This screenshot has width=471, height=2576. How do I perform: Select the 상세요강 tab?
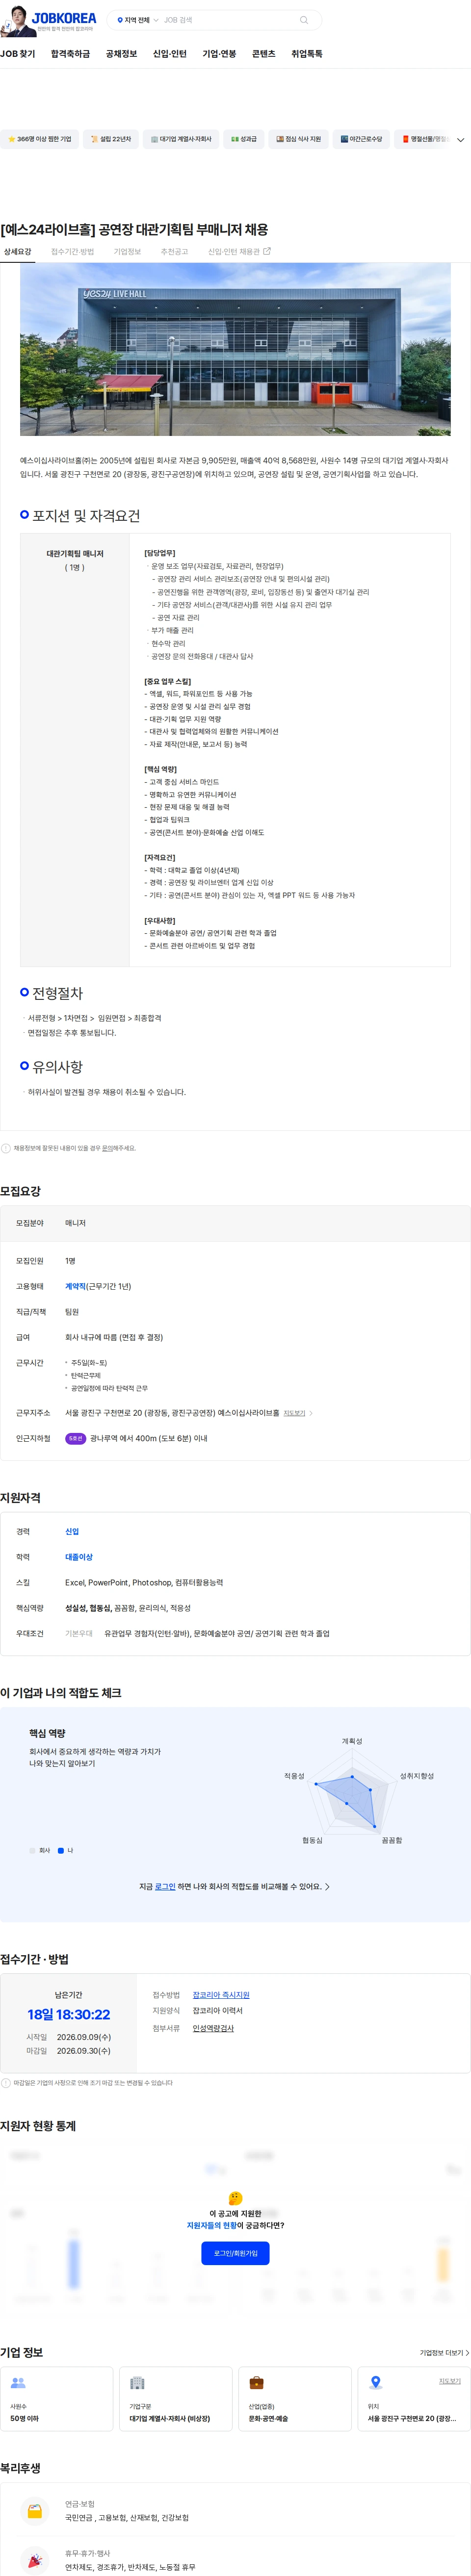pyautogui.click(x=18, y=252)
